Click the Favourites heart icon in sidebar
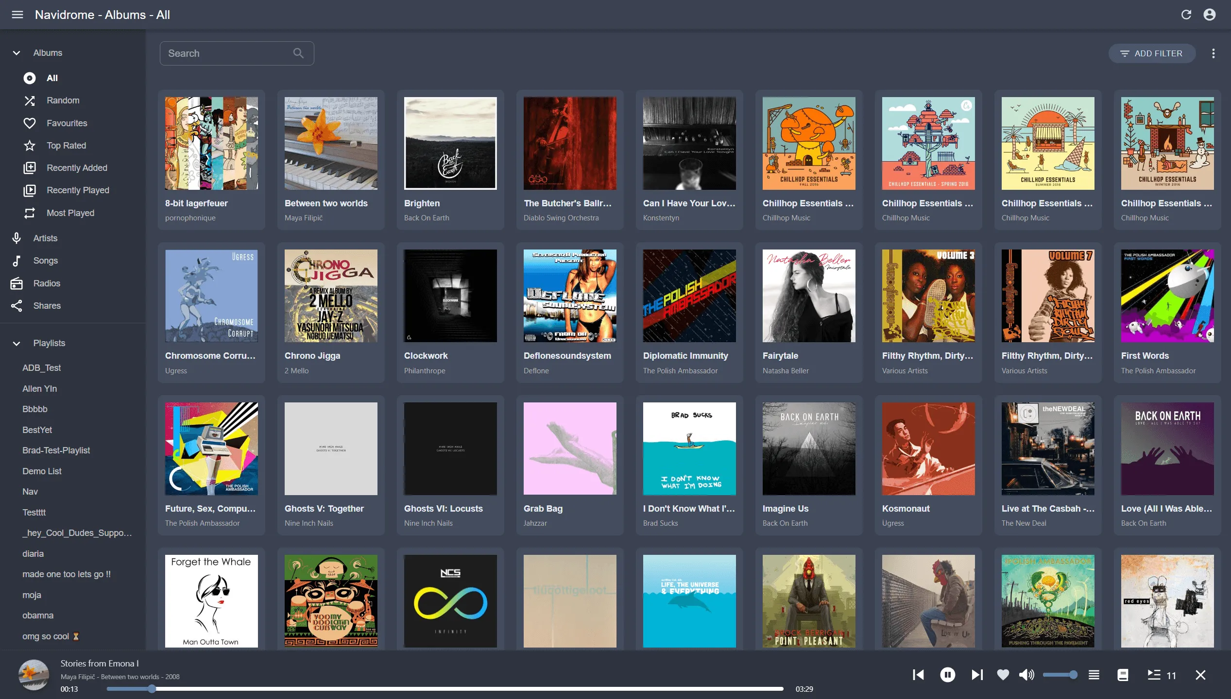This screenshot has height=699, width=1231. (30, 123)
